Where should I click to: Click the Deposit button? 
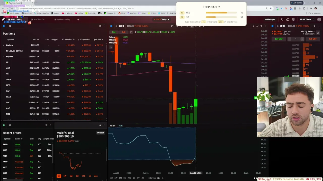[x=101, y=133]
